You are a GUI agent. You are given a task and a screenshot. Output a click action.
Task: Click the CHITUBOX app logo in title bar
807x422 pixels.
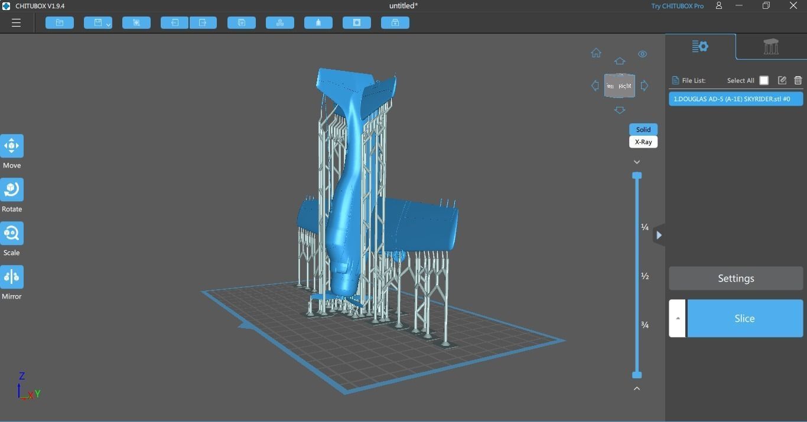(6, 6)
